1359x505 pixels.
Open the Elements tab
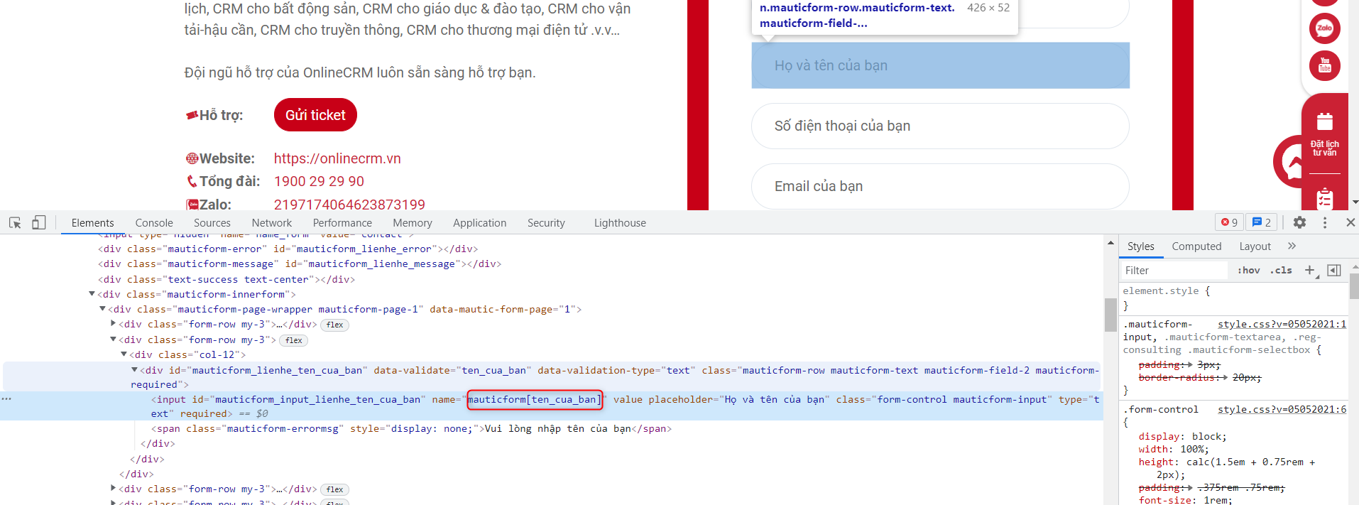pyautogui.click(x=92, y=223)
